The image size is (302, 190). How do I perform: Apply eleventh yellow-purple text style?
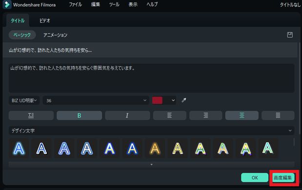point(245,148)
